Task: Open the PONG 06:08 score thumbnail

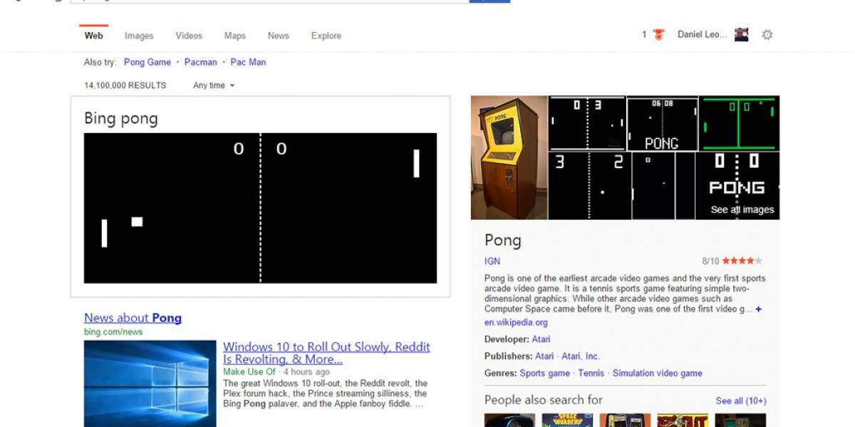Action: (662, 123)
